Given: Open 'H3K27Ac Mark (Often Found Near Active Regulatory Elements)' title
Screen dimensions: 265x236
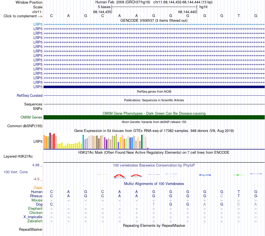Looking at the screenshot, I should coord(154,153).
